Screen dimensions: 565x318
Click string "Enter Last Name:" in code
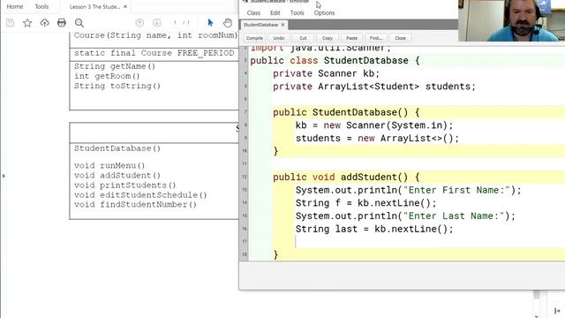click(x=454, y=216)
